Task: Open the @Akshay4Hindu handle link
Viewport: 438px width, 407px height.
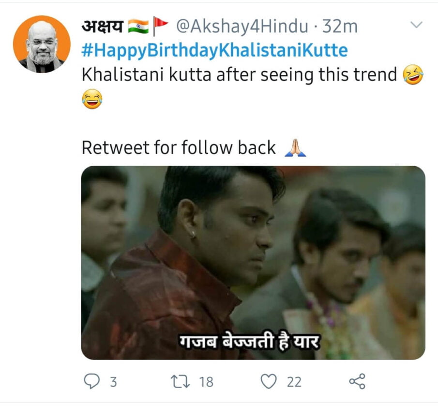Action: [241, 27]
